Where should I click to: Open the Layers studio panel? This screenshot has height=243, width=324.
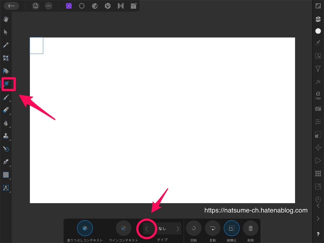click(x=318, y=19)
